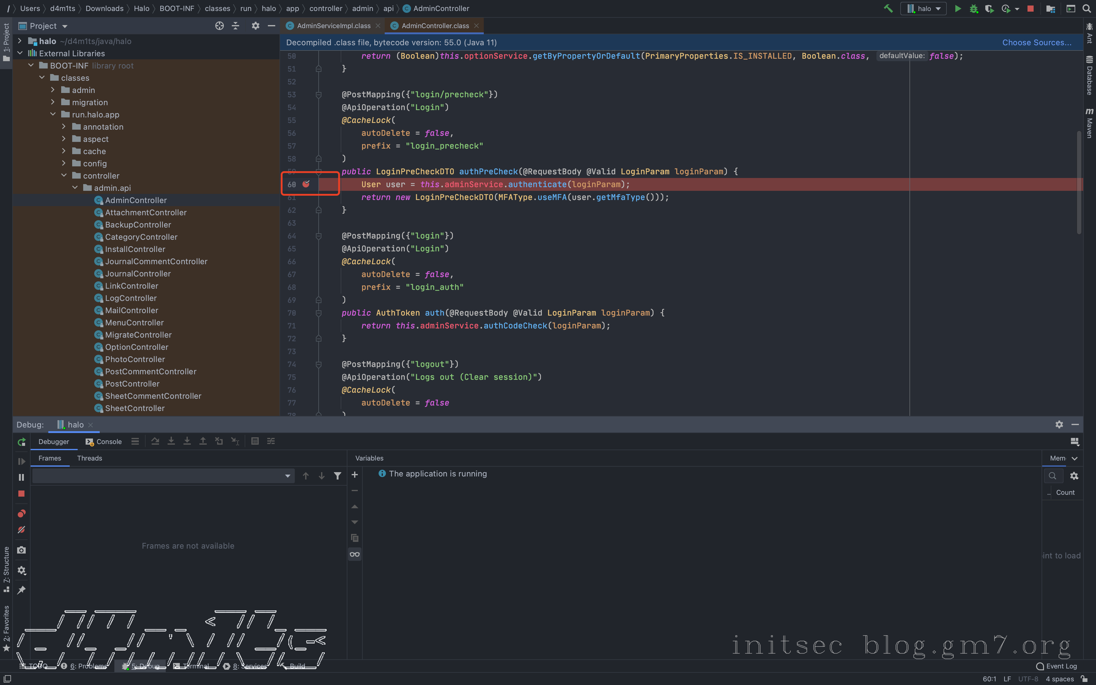Toggle the breakpoint on line 60
This screenshot has width=1096, height=685.
tap(306, 184)
